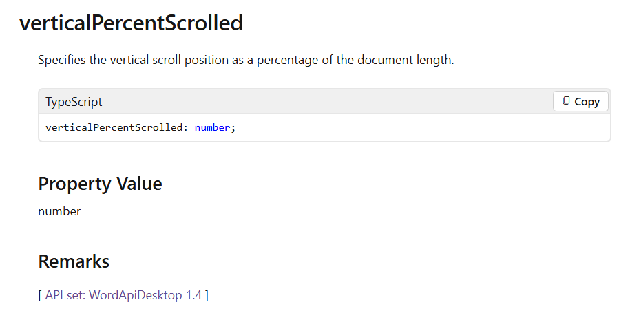Click the empty area of the code box
The height and width of the screenshot is (311, 630).
pos(422,127)
